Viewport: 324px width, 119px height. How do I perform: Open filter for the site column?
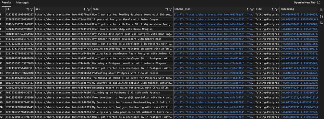pyautogui.click(x=277, y=9)
